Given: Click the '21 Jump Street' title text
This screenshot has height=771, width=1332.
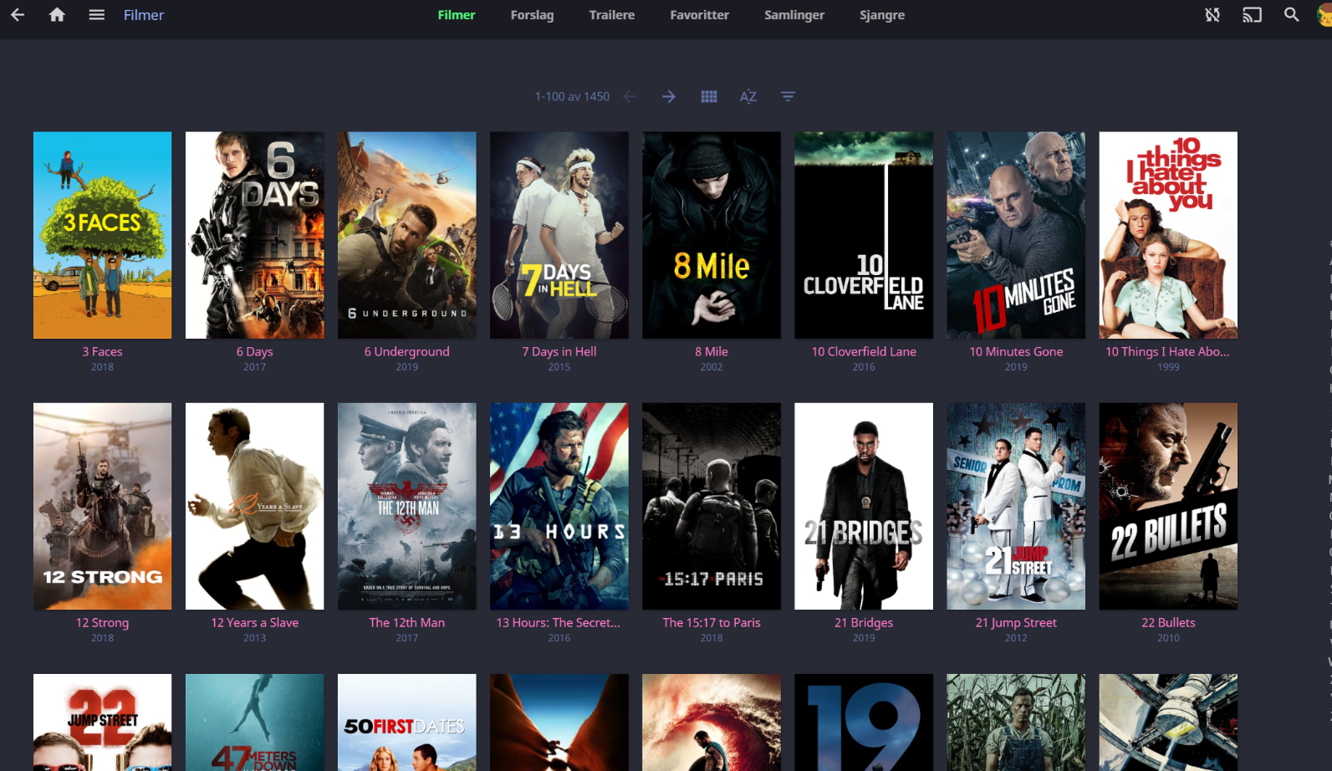Looking at the screenshot, I should [1016, 623].
